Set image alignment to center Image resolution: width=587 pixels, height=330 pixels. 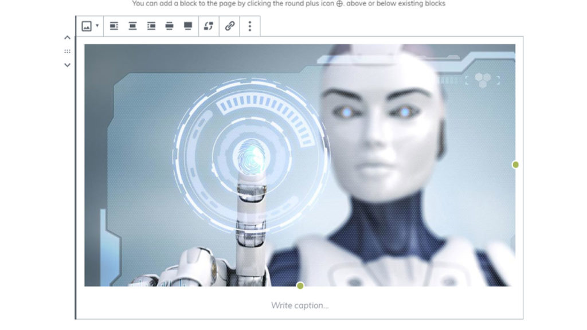coord(132,26)
